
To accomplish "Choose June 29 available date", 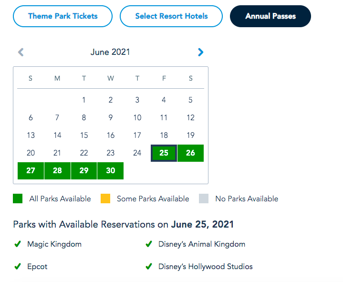I will 84,171.
